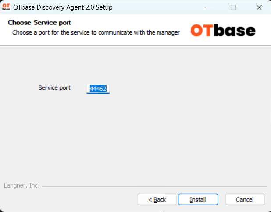Click the horizontal line beside Langner, Inc.
The image size is (271, 212).
[154, 186]
